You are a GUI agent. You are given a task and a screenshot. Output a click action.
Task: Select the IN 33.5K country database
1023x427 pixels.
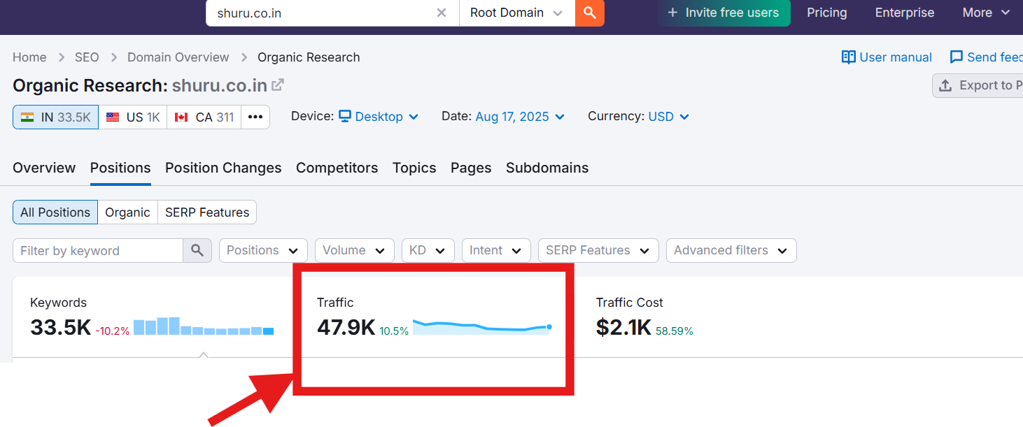(55, 117)
